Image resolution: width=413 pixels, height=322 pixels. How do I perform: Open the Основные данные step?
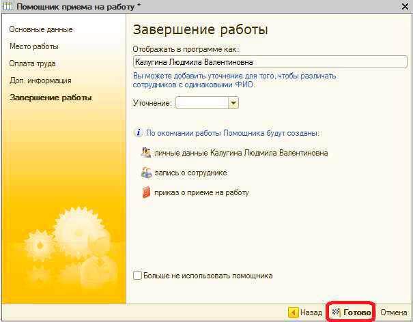[41, 29]
